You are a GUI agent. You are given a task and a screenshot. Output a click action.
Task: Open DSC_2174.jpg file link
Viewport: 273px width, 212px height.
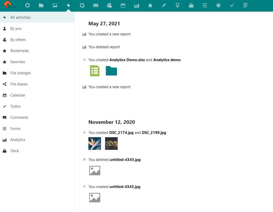[121, 133]
